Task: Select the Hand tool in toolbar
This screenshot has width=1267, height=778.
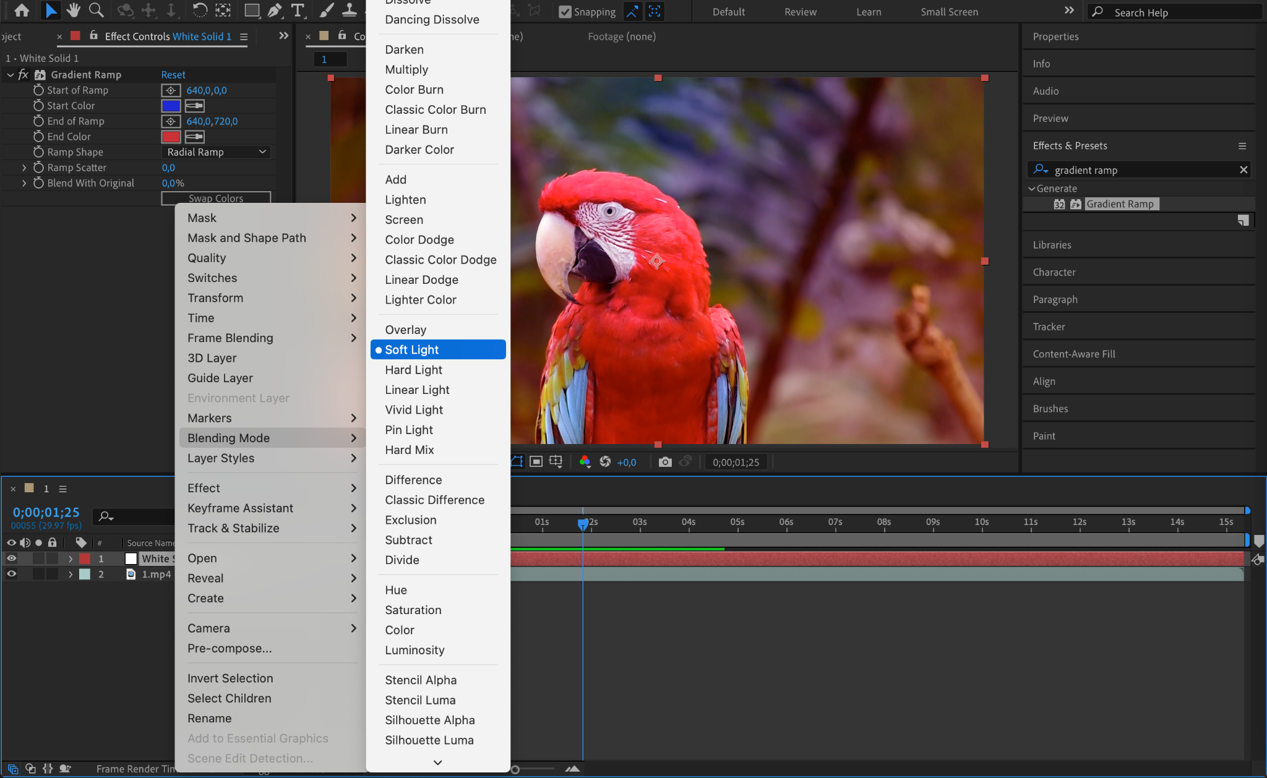Action: pos(74,11)
